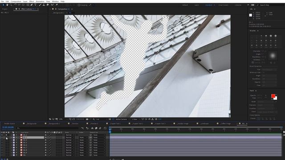Toggle visibility eye for layer 1

(2, 135)
